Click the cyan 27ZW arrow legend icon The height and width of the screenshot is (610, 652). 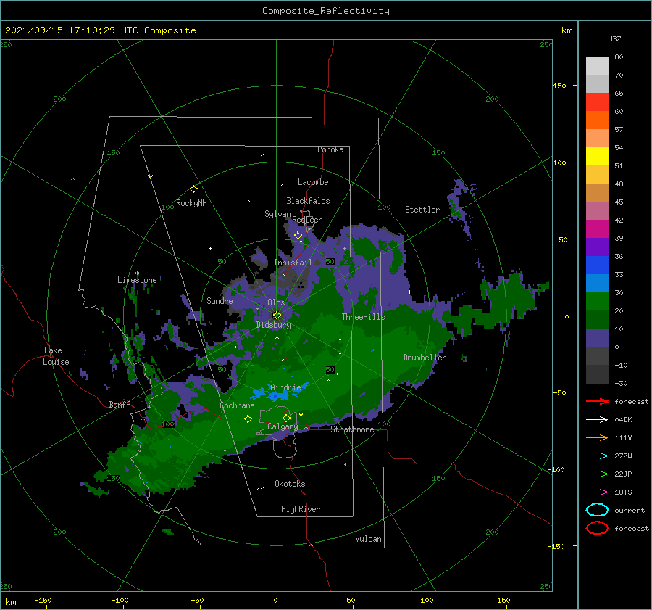(x=597, y=456)
